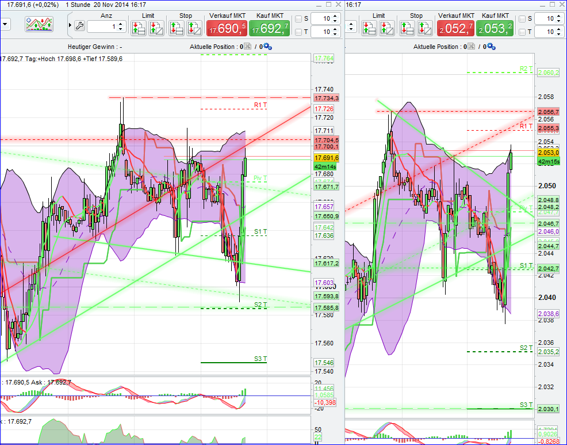Enable the S checkbox on the right chart
This screenshot has height=445, width=567.
[x=523, y=18]
